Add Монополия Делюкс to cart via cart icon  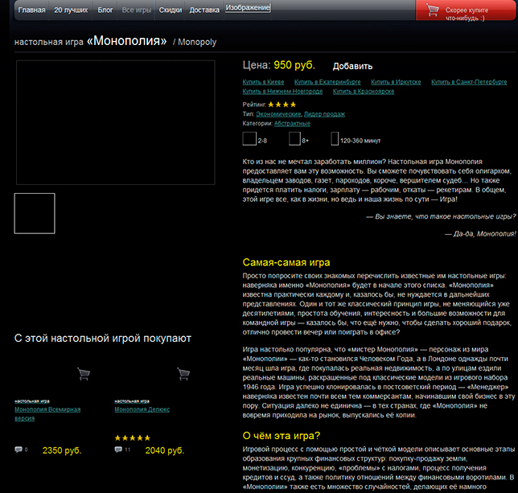(x=183, y=374)
